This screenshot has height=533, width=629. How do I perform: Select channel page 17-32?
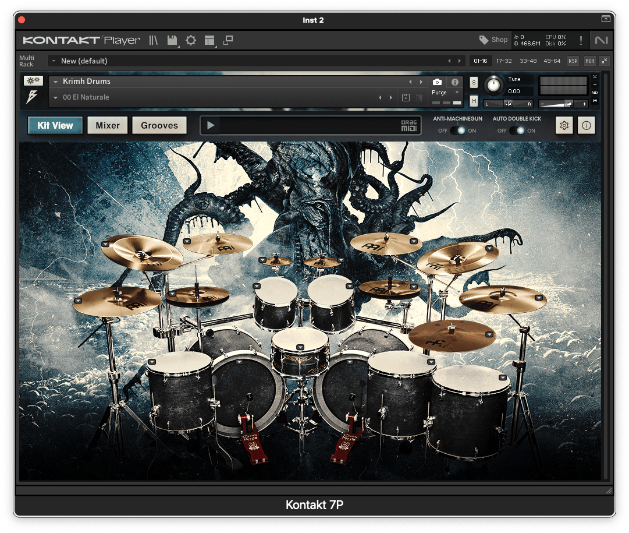coord(504,61)
